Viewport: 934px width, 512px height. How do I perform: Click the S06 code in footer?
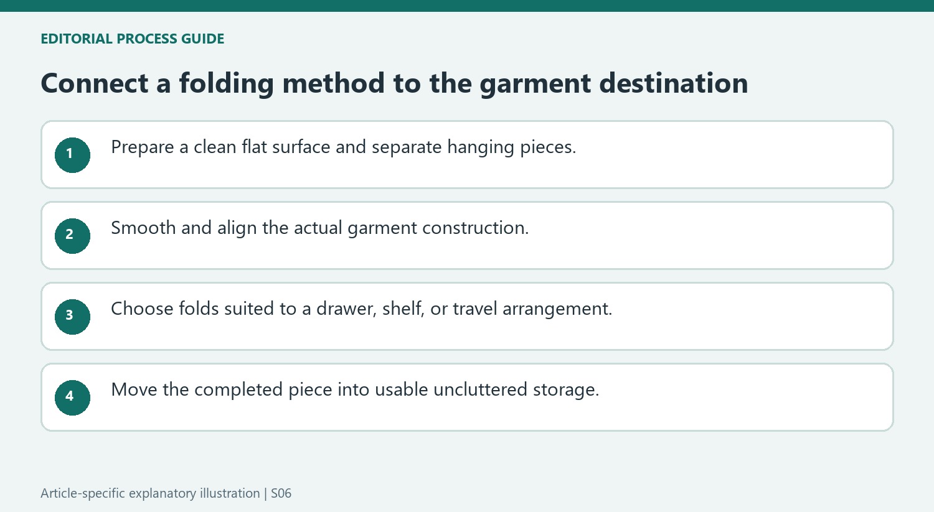(x=281, y=493)
